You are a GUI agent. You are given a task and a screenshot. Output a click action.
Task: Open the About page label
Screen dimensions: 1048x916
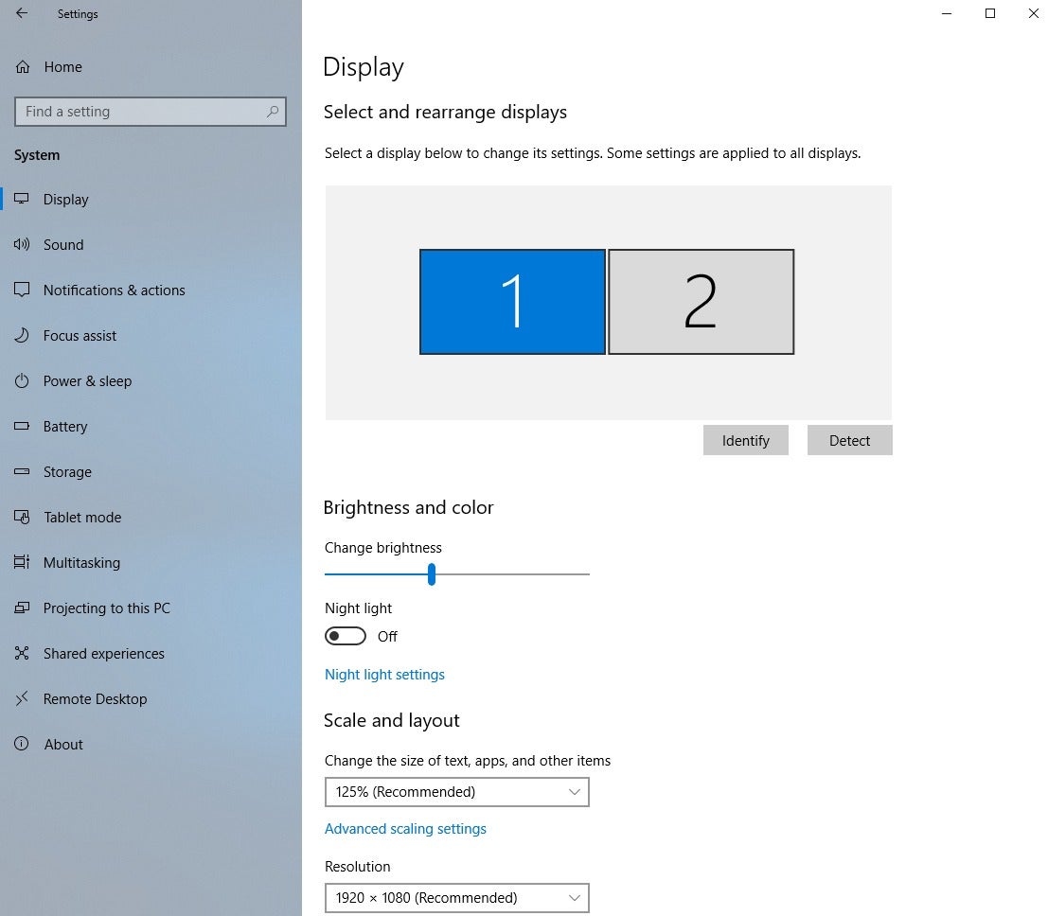coord(63,745)
